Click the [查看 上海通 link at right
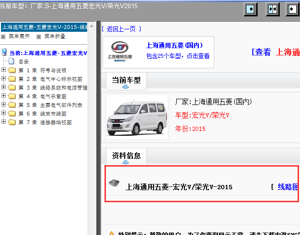300x235 pixels. click(x=276, y=52)
